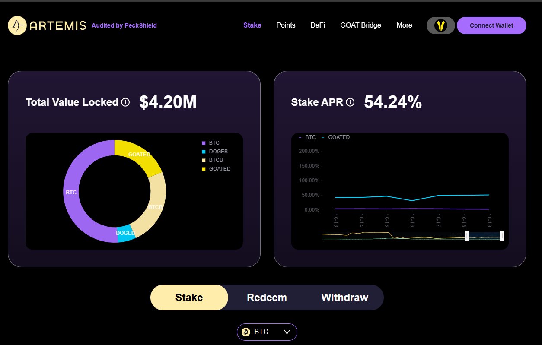
Task: Click the left handle of APR range slider
Action: tap(467, 236)
